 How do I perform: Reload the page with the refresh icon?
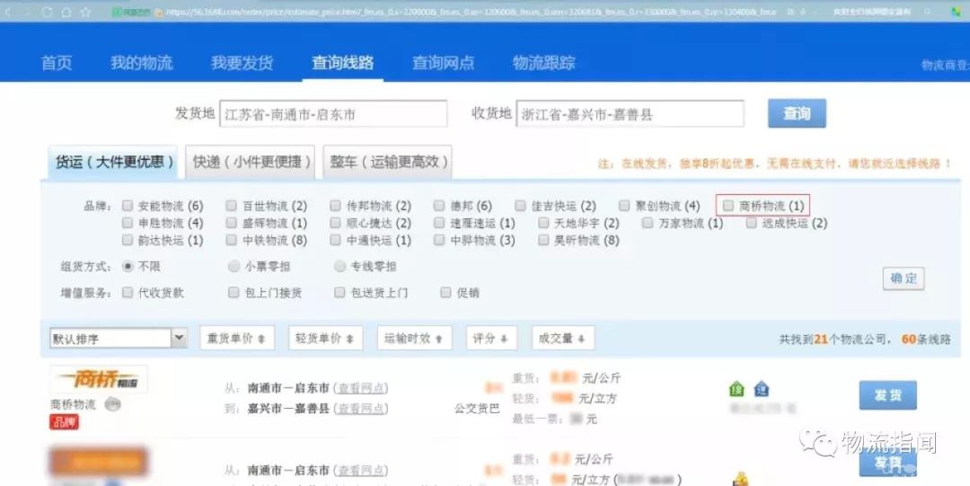(48, 13)
